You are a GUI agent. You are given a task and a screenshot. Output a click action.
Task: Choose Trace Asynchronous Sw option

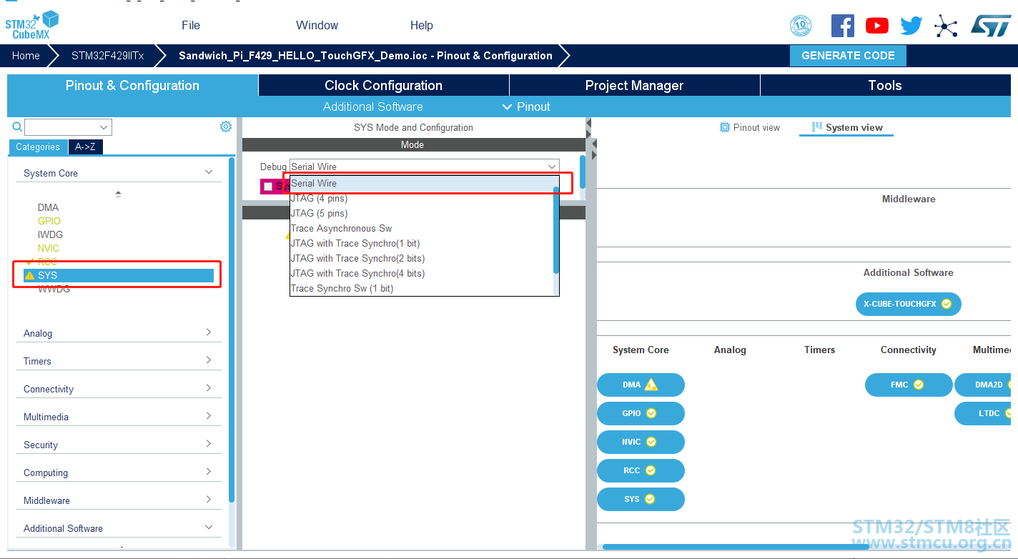click(x=422, y=228)
